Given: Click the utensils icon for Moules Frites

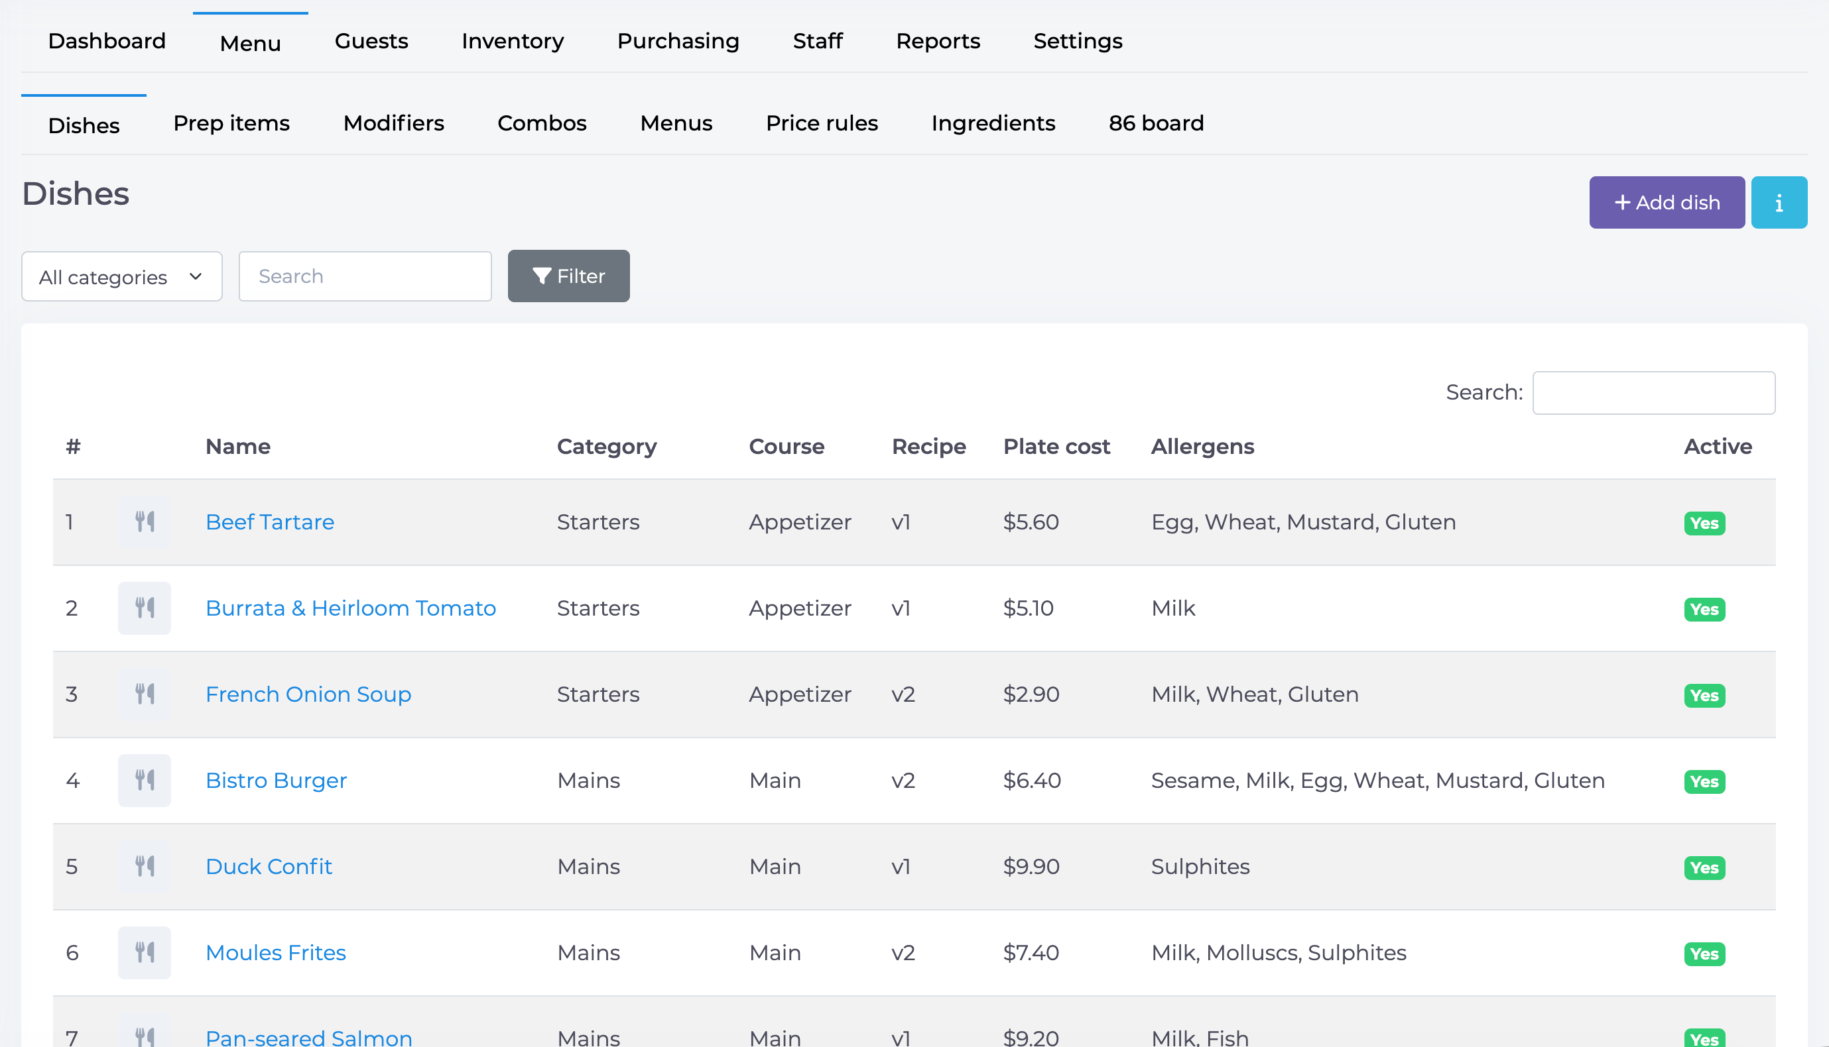Looking at the screenshot, I should [x=145, y=953].
